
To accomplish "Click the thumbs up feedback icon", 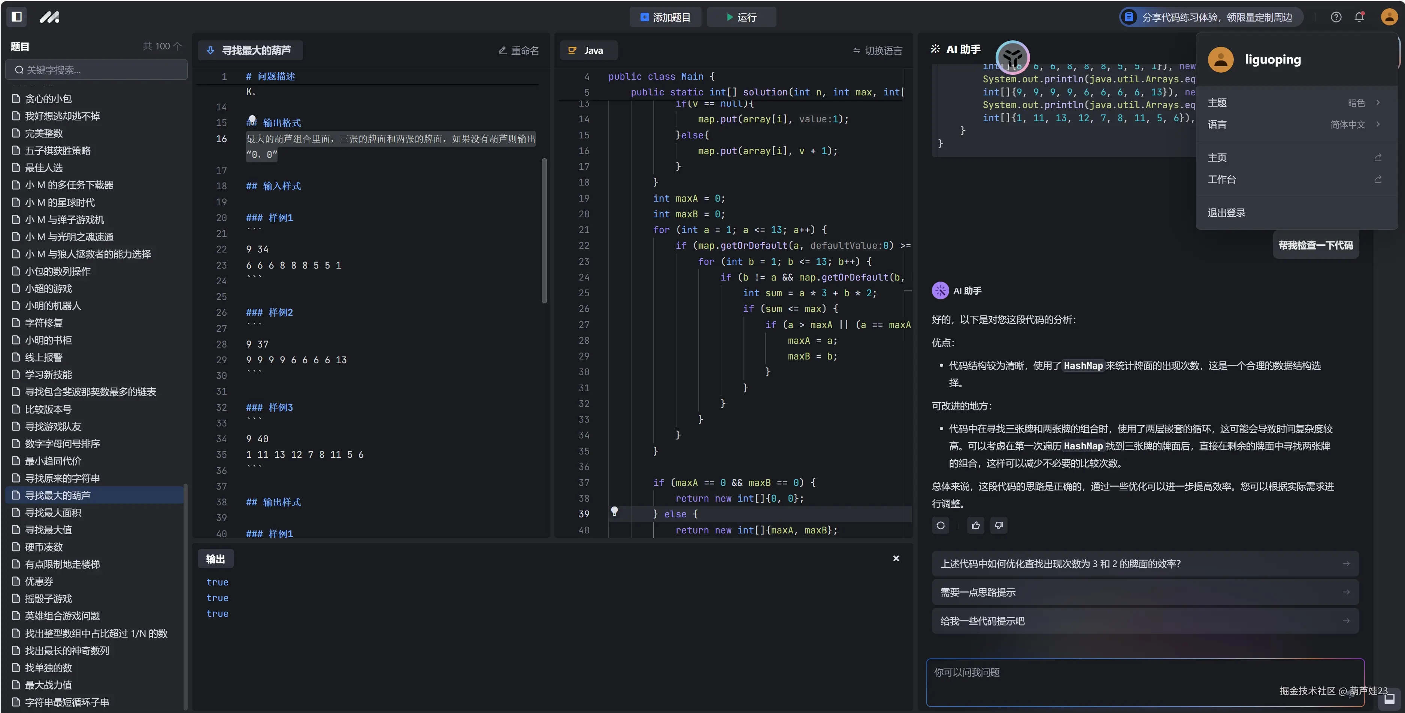I will pyautogui.click(x=976, y=525).
